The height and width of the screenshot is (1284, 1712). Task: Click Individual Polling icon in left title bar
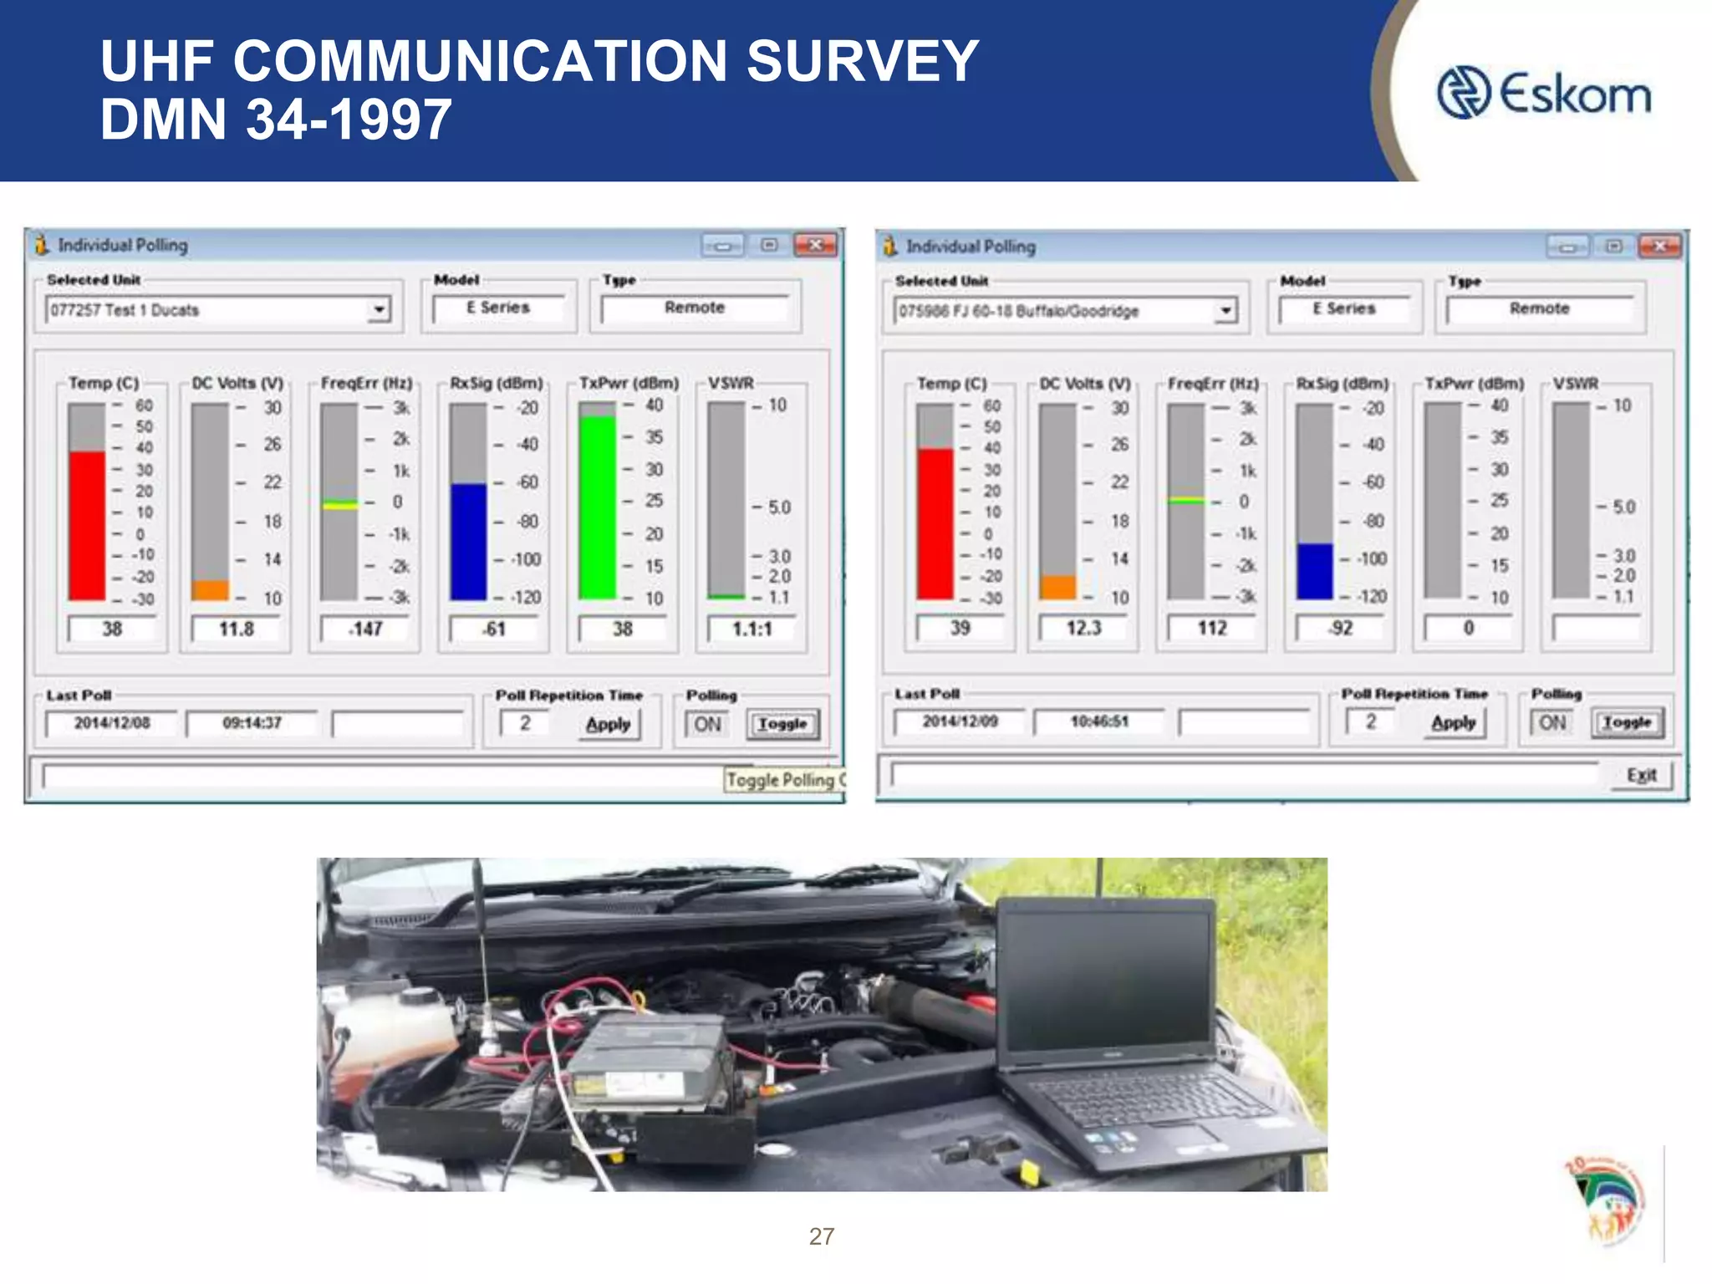(x=42, y=245)
